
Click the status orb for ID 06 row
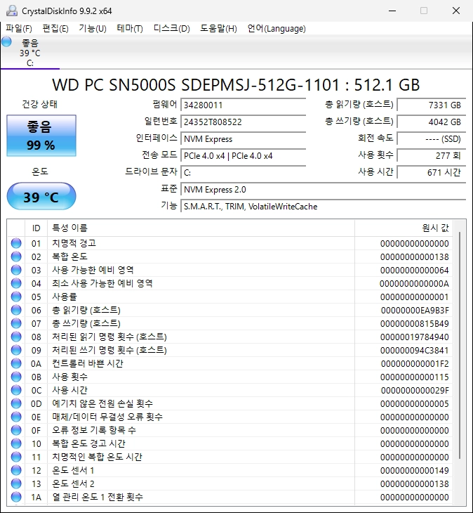point(16,310)
